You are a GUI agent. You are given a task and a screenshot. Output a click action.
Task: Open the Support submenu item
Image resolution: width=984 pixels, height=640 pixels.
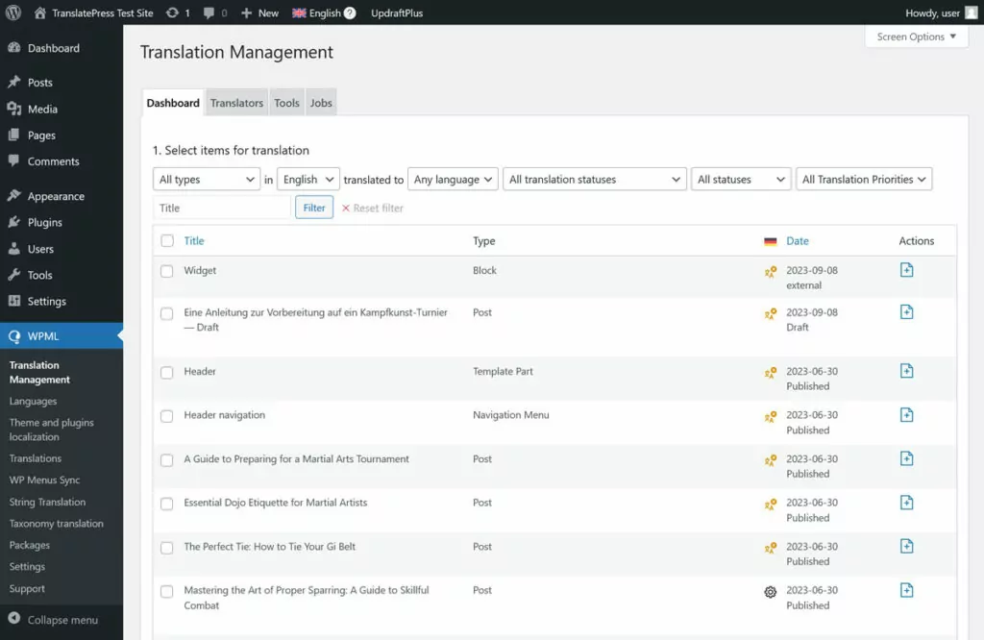click(x=27, y=588)
